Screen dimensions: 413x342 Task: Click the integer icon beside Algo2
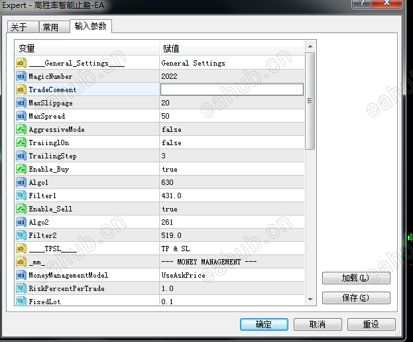tap(21, 222)
